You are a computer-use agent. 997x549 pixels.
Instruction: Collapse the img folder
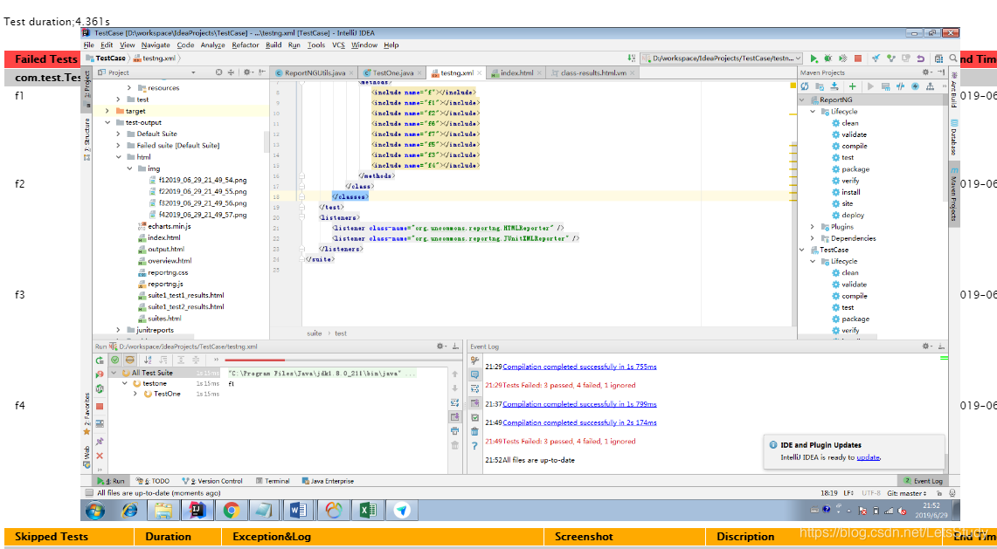(129, 168)
